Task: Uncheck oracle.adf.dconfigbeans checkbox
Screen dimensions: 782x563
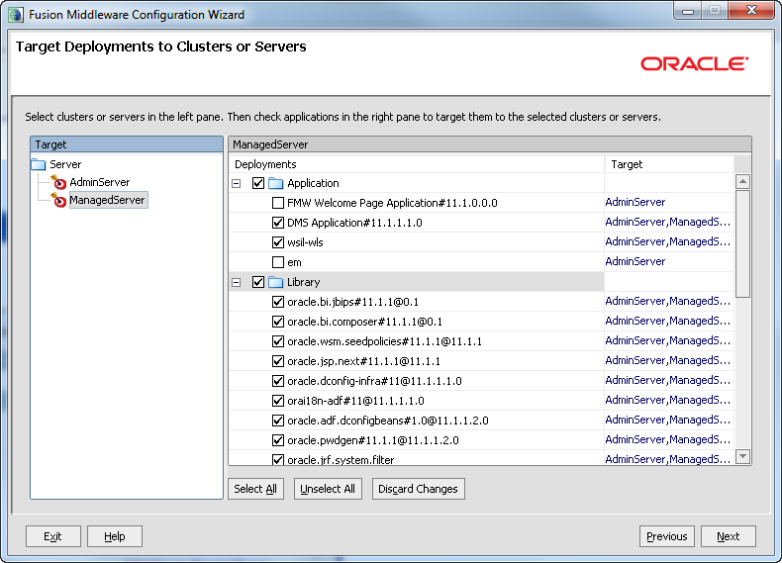Action: tap(278, 421)
